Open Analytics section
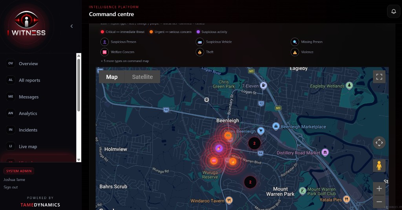The height and width of the screenshot is (210, 402). coord(28,113)
